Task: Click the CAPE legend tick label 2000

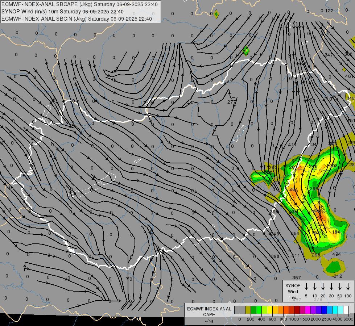Action: point(315,319)
